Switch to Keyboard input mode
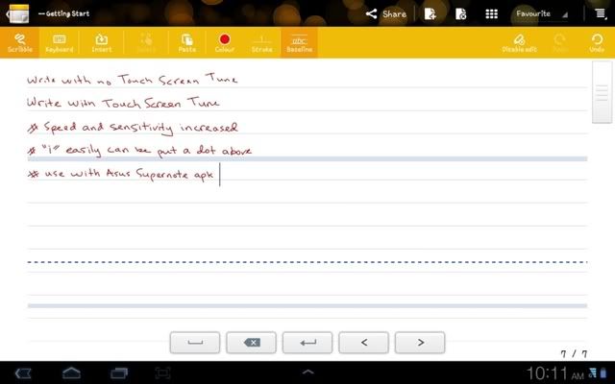This screenshot has height=384, width=615. (x=59, y=42)
